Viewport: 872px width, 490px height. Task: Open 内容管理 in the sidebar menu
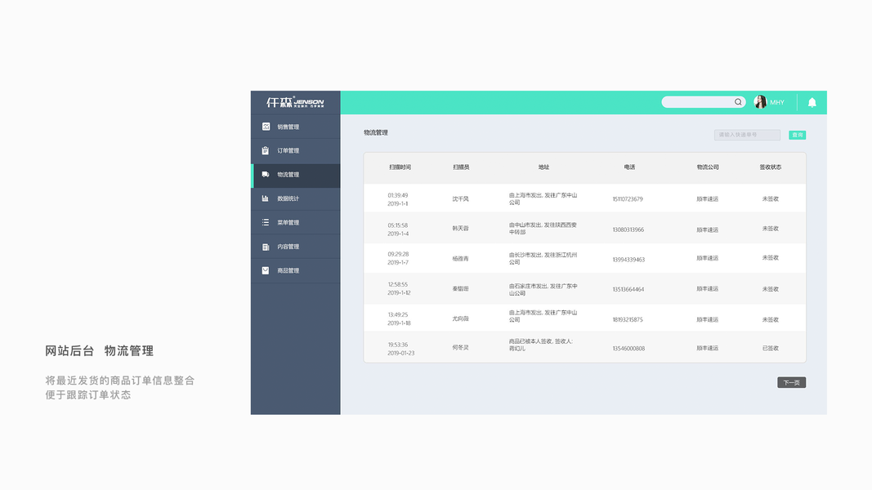296,247
